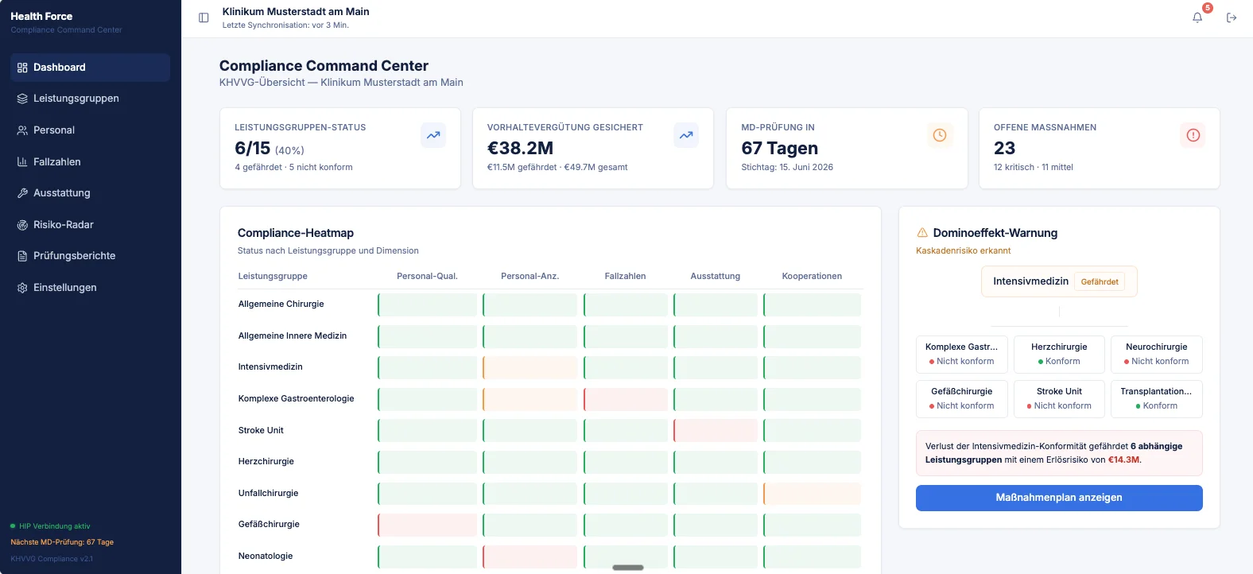Click Maßnahmenplan anzeigen button
1253x574 pixels.
tap(1059, 498)
